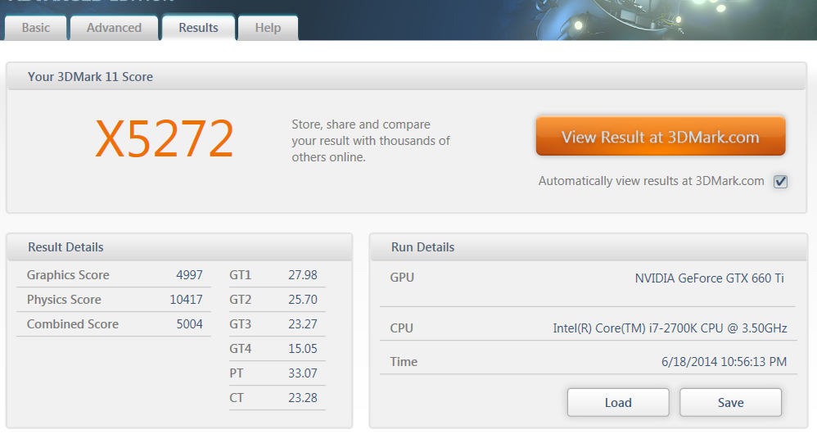The width and height of the screenshot is (817, 434).
Task: Click the Intel Core i7-2700K CPU text
Action: [x=670, y=328]
